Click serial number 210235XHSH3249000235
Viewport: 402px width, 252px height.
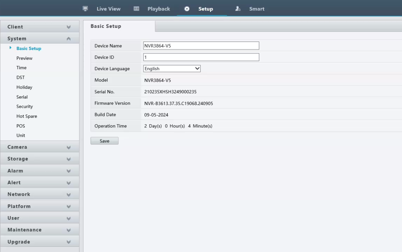(170, 92)
